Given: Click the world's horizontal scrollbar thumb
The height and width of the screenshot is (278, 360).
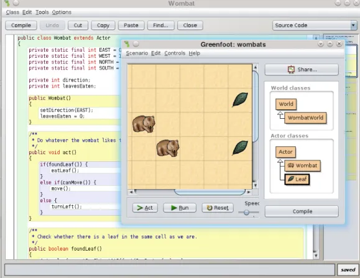Looking at the screenshot, I should pyautogui.click(x=210, y=192).
